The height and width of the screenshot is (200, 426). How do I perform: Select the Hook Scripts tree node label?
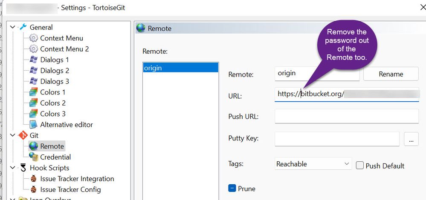coord(49,168)
